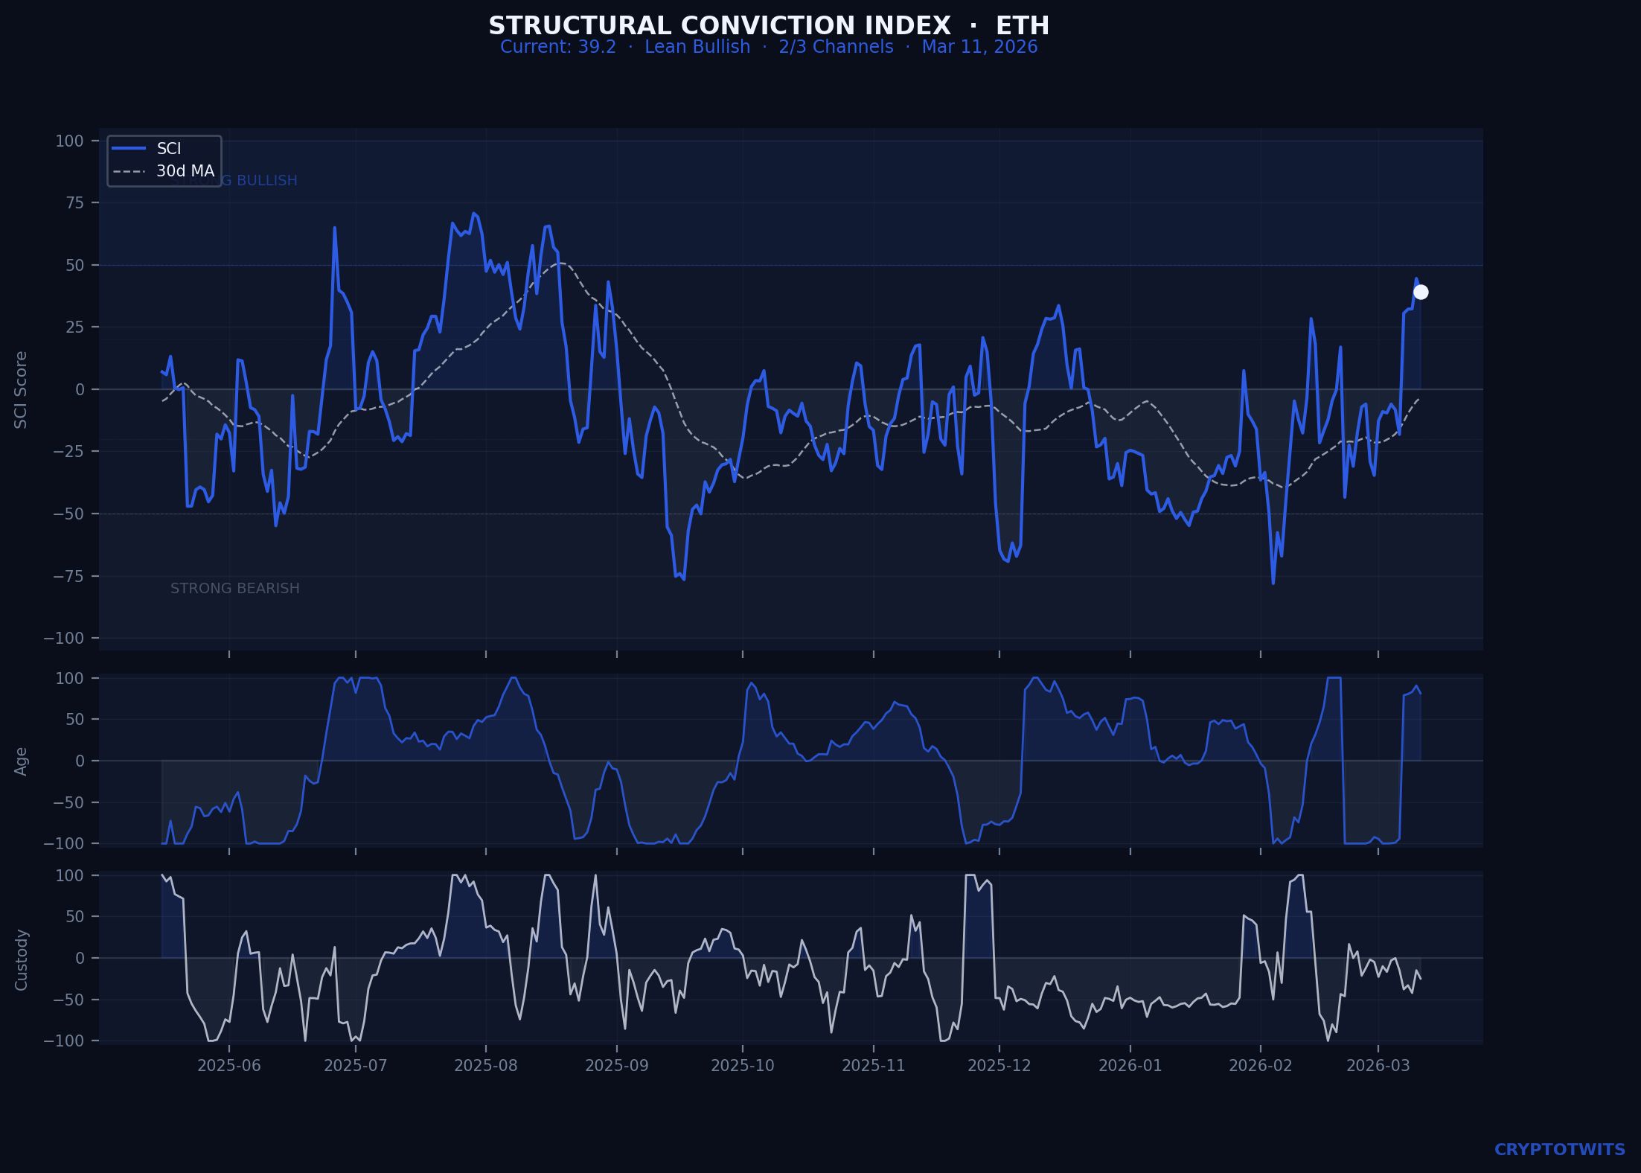Click the SCI Score y-axis label
The width and height of the screenshot is (1641, 1173).
[21, 389]
